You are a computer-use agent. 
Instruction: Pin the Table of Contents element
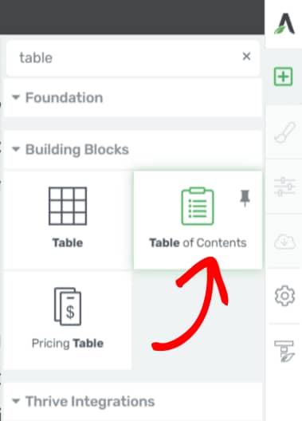245,199
